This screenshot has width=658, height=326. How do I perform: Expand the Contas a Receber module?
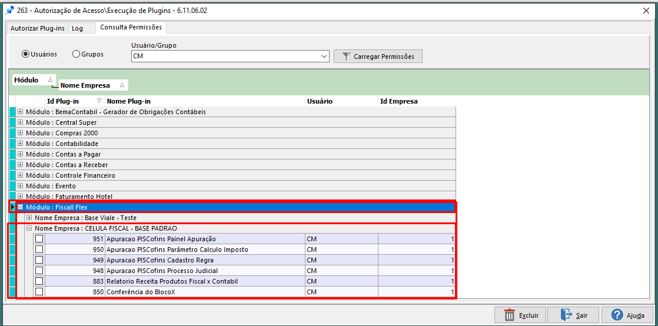click(x=20, y=164)
